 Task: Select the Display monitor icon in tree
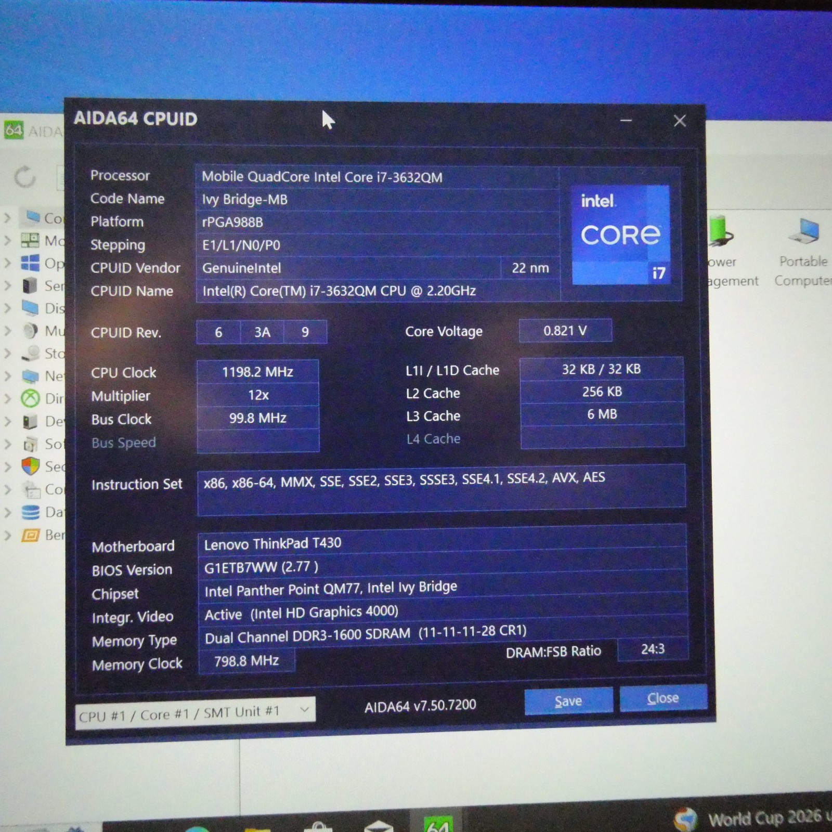tap(30, 308)
